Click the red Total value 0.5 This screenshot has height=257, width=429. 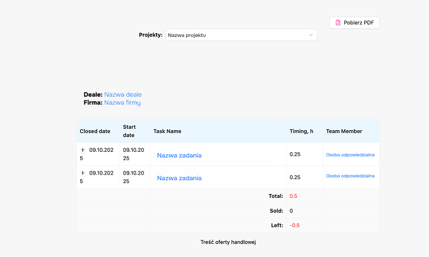294,196
